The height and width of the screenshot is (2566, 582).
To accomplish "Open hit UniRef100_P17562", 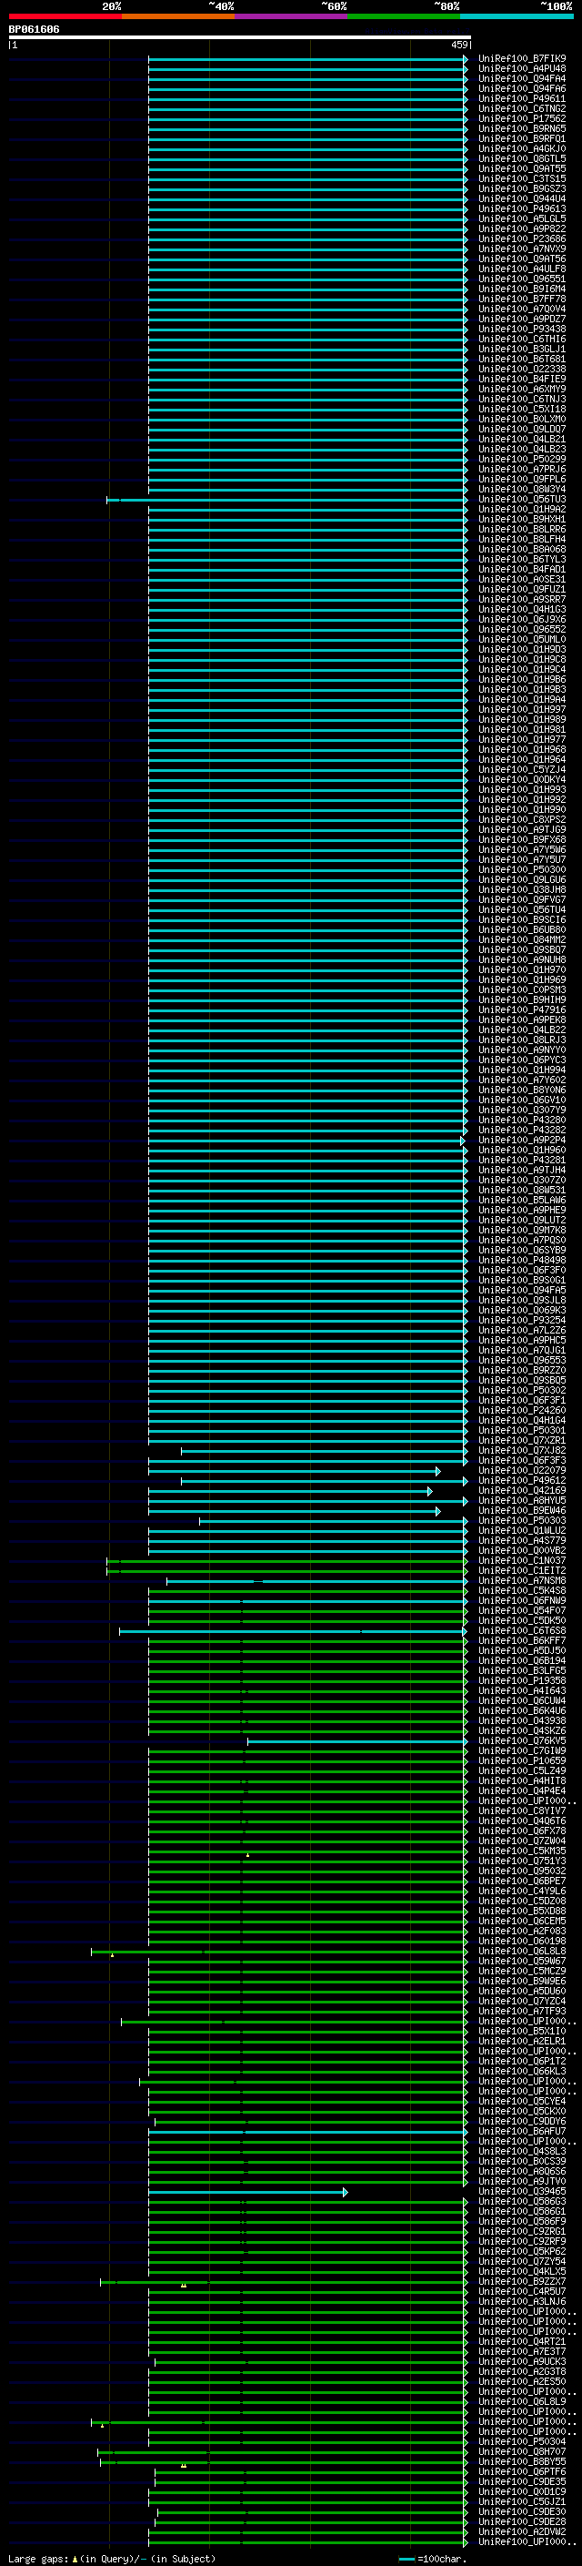I will tap(522, 118).
